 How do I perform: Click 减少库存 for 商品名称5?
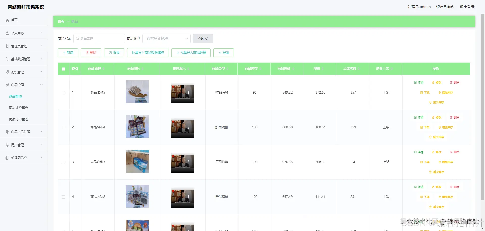click(437, 102)
